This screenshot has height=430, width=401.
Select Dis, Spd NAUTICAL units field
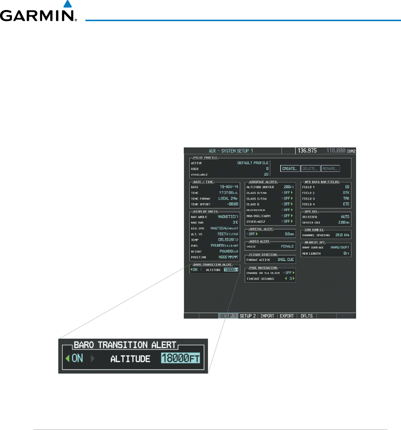224,228
